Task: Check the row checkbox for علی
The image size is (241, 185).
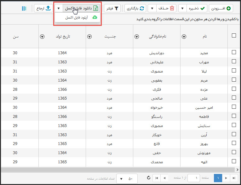Action: [234, 97]
